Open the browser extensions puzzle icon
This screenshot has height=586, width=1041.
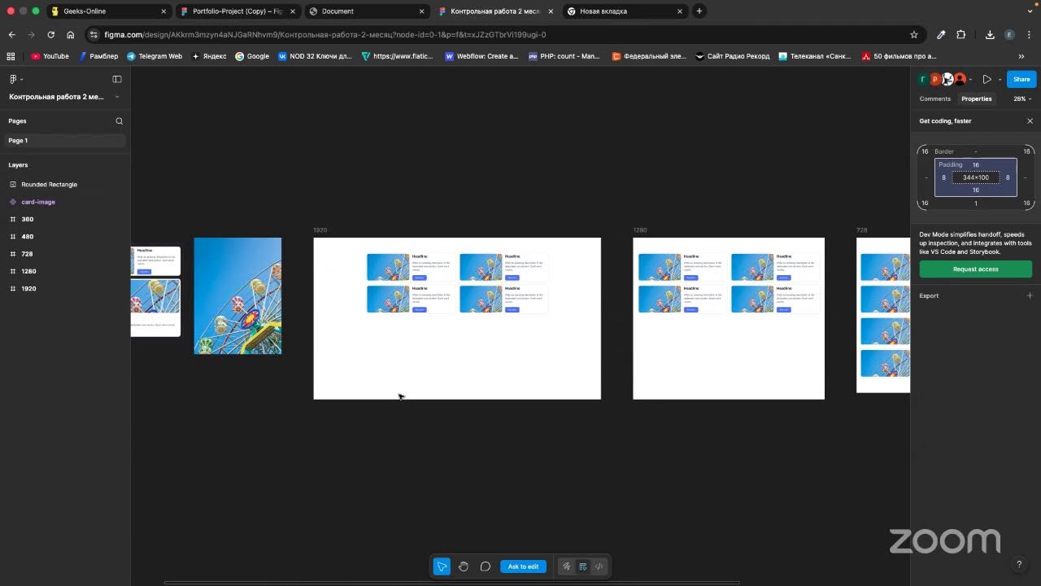(x=961, y=35)
